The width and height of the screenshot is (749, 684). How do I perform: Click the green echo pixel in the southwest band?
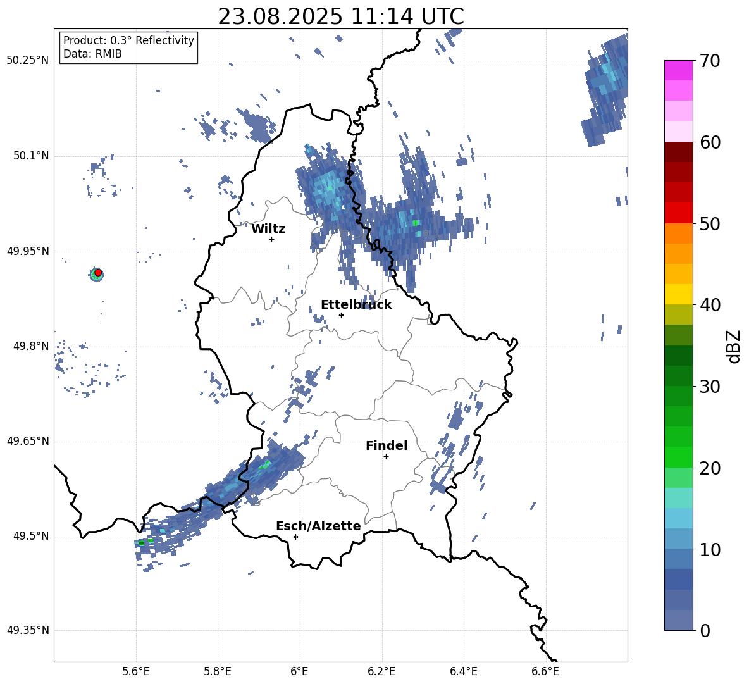coord(142,543)
